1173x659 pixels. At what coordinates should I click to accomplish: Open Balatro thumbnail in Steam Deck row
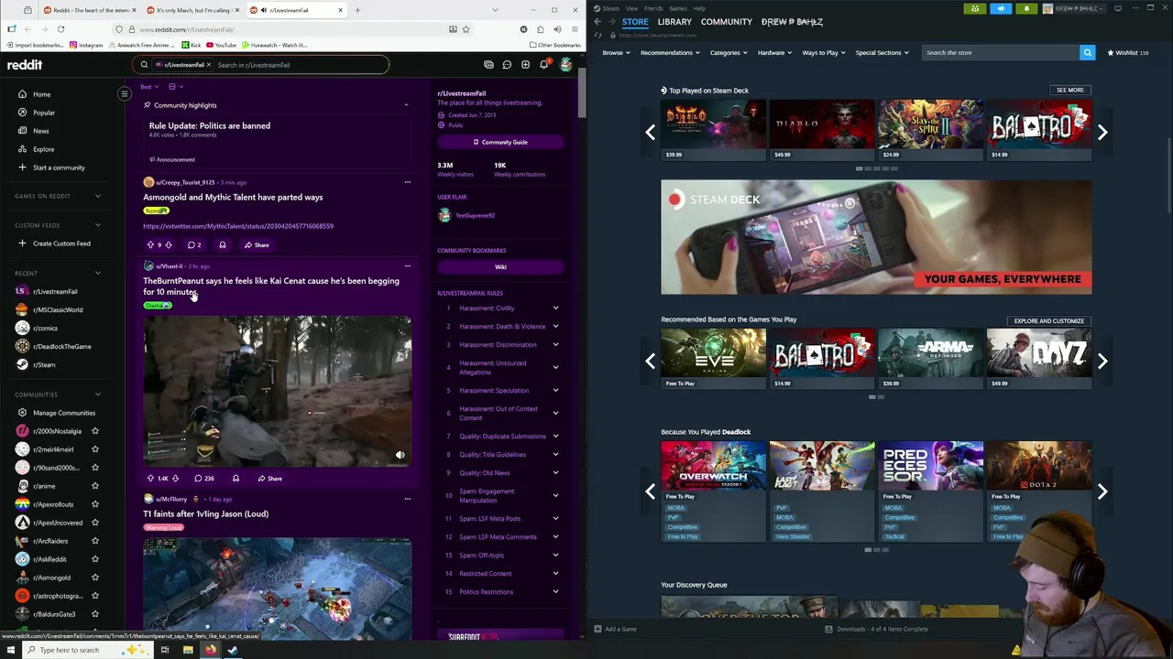tap(1038, 130)
